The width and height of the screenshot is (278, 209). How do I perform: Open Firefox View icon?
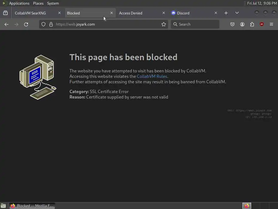5,13
